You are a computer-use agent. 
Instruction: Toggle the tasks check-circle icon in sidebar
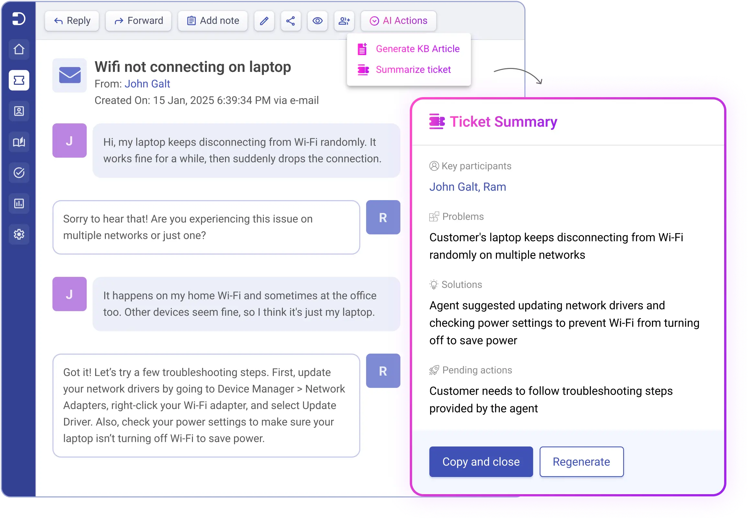coord(18,173)
